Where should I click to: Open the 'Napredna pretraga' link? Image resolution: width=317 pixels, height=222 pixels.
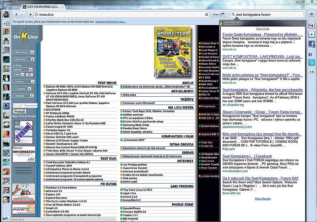[x=24, y=116]
